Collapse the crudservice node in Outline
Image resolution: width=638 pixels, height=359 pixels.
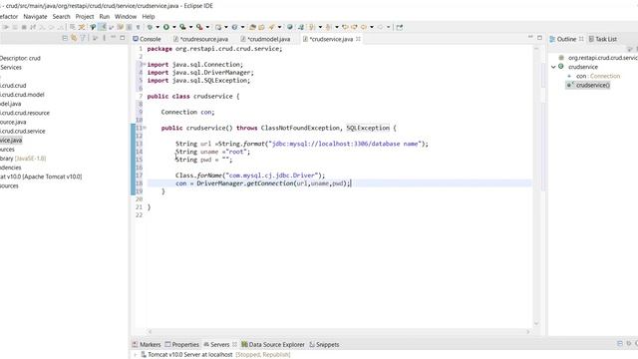coord(553,67)
